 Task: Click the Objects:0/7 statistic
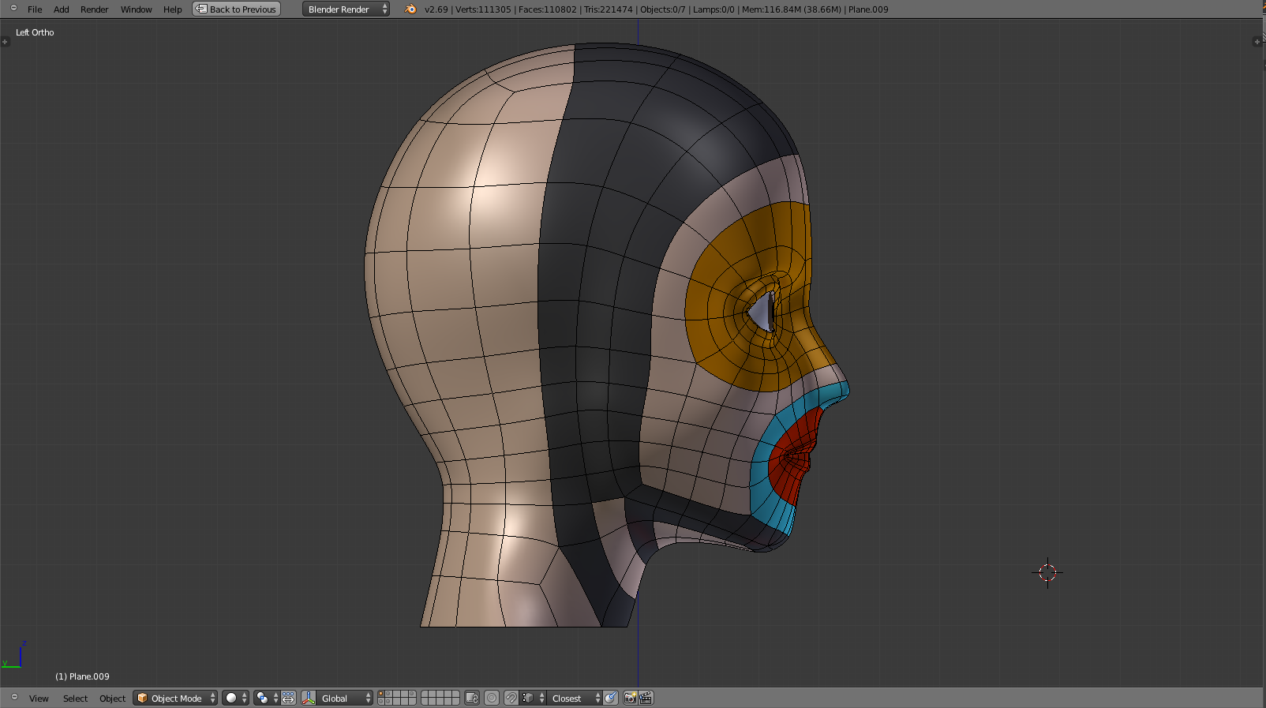click(x=662, y=9)
